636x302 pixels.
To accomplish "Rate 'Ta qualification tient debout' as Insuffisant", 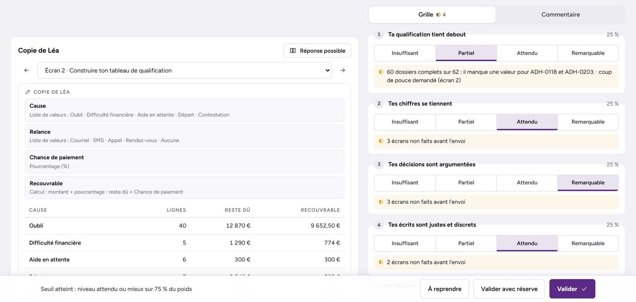I will coord(405,53).
